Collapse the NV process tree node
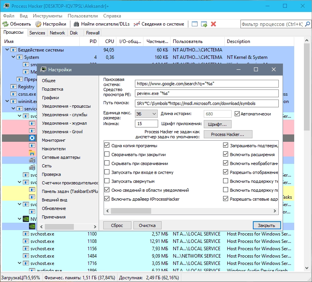Image resolution: width=312 pixels, height=282 pixels. pos(19,219)
